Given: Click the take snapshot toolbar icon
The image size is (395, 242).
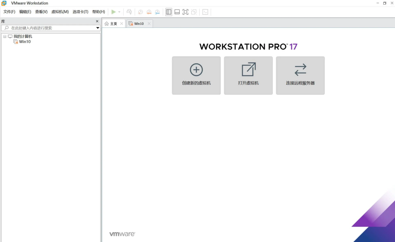Looking at the screenshot, I should pyautogui.click(x=140, y=12).
